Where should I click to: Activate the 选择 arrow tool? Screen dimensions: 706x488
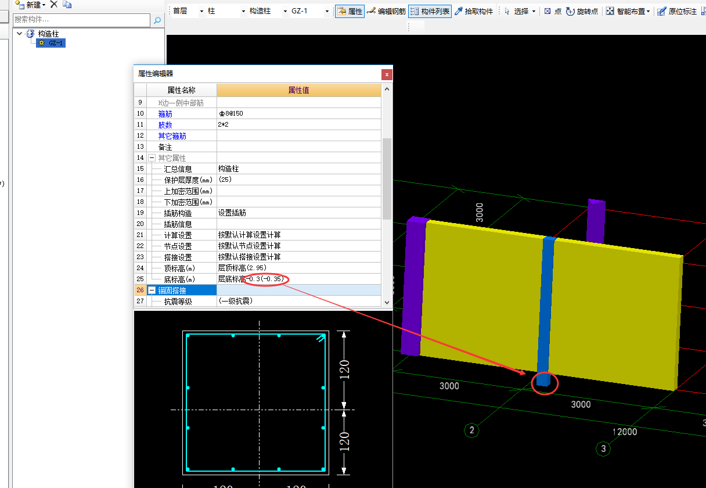pyautogui.click(x=516, y=11)
